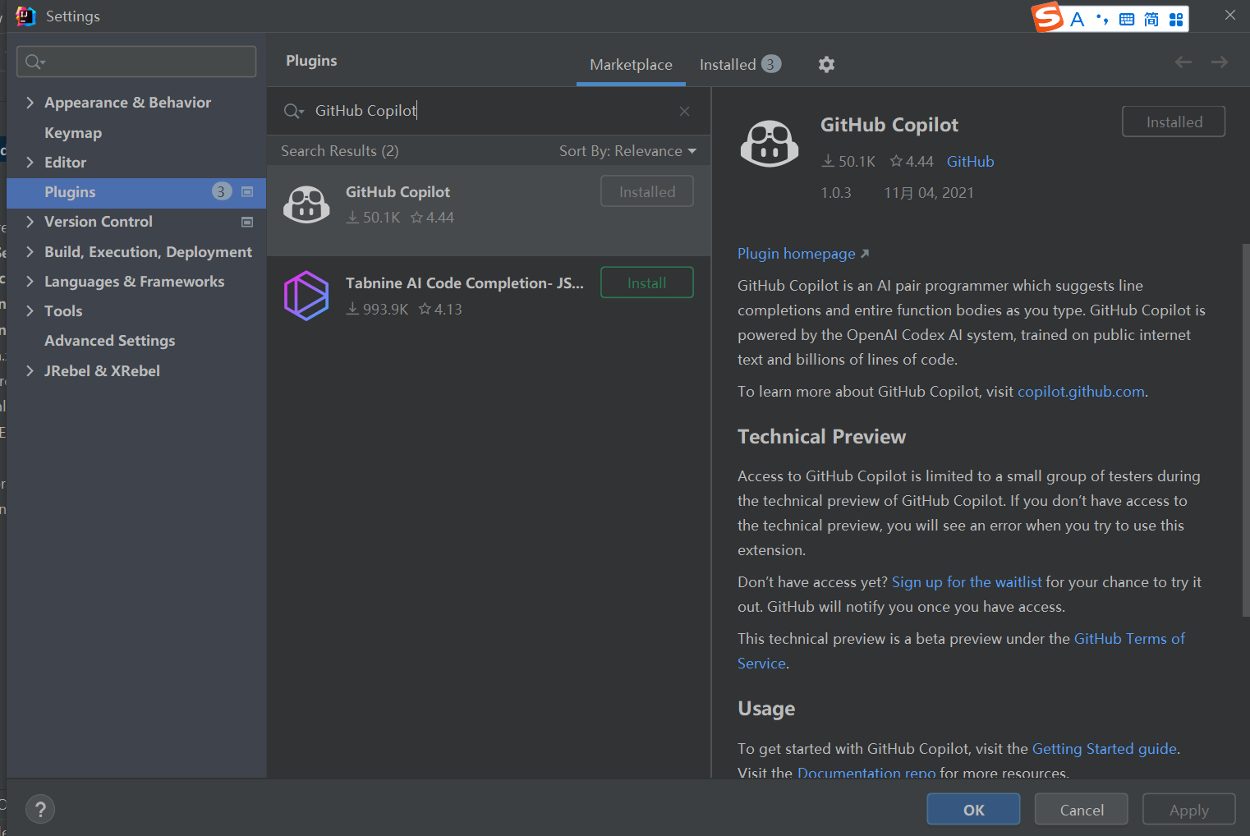The height and width of the screenshot is (836, 1250).
Task: Open the GitHub vendor link
Action: [970, 162]
